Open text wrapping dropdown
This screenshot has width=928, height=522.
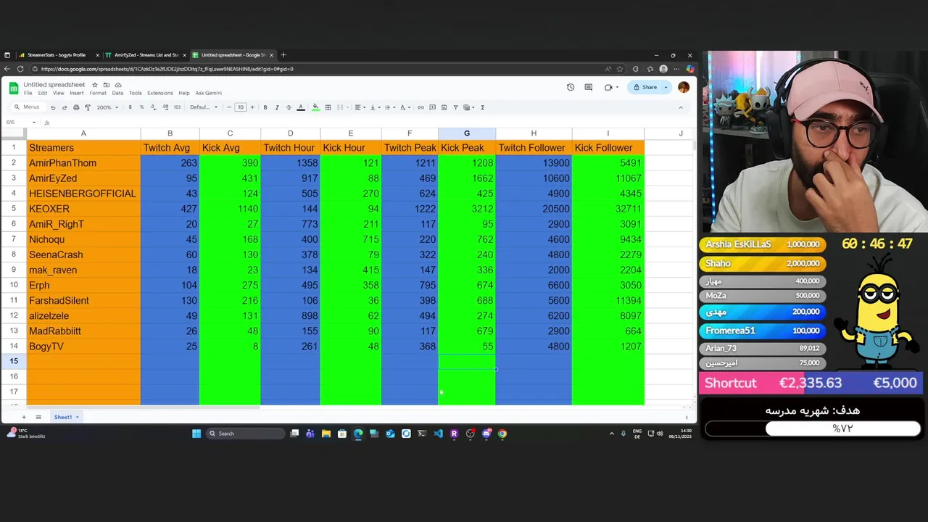389,107
